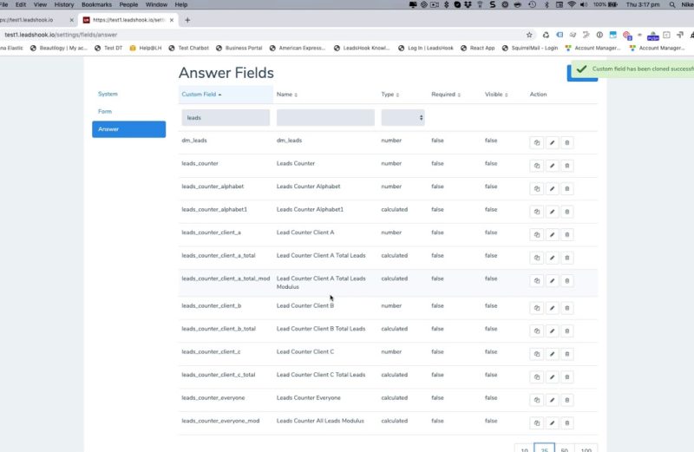The image size is (694, 452).
Task: Sort the table by Required column
Action: click(x=446, y=95)
